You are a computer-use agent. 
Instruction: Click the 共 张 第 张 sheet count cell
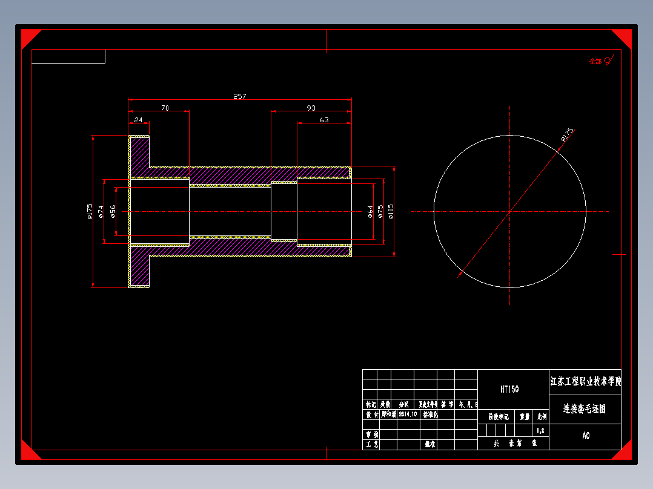point(514,443)
